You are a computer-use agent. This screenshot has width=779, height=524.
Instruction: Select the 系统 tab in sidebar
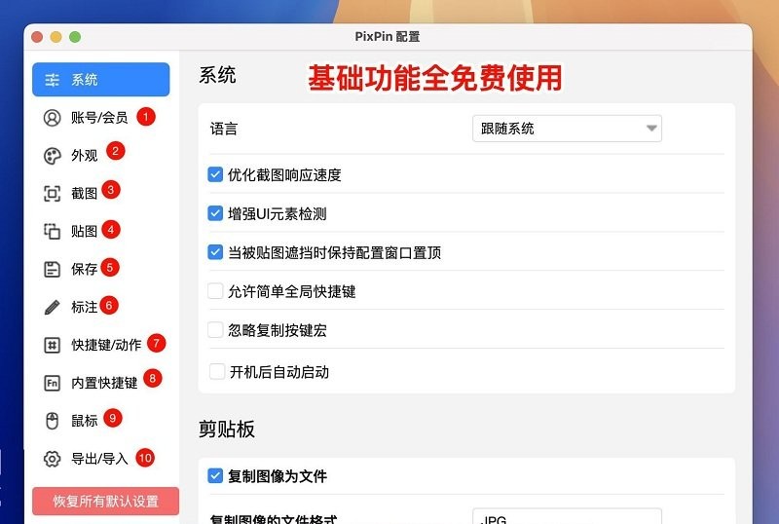100,80
